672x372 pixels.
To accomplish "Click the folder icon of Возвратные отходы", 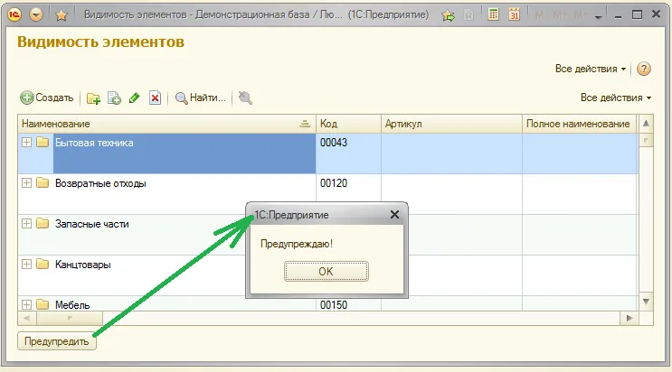I will (43, 182).
